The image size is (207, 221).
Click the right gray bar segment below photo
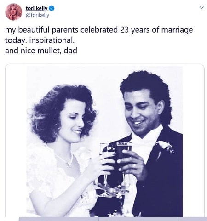point(192,219)
